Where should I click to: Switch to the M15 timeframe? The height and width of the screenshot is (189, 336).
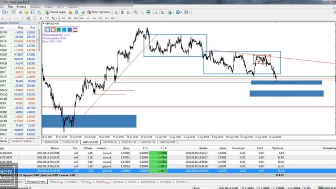[76, 18]
